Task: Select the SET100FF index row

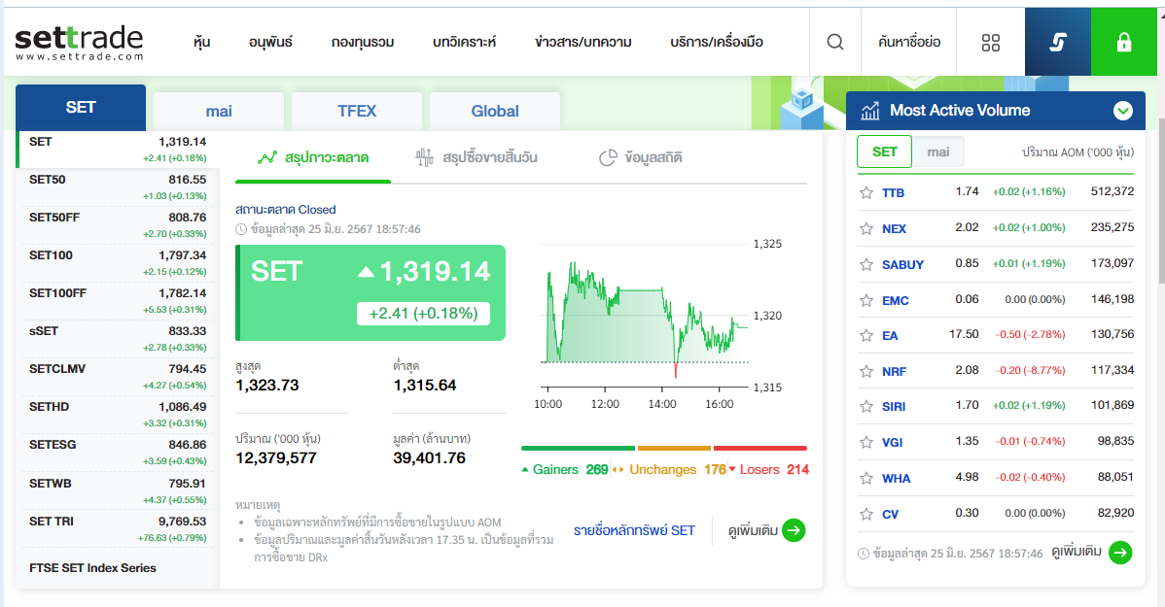Action: coord(118,301)
